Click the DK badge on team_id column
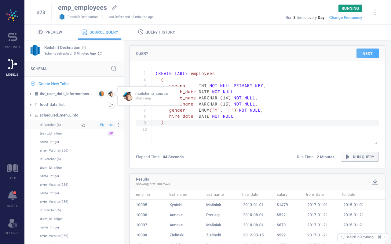 click(x=111, y=134)
